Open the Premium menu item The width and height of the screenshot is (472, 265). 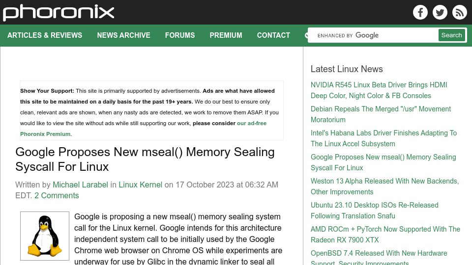[x=226, y=35]
